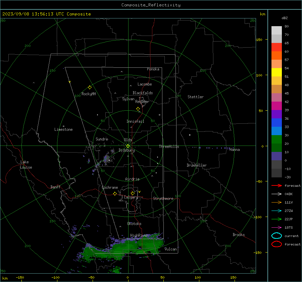Click the Blackfalds label
302x282 pixels.
click(x=143, y=93)
